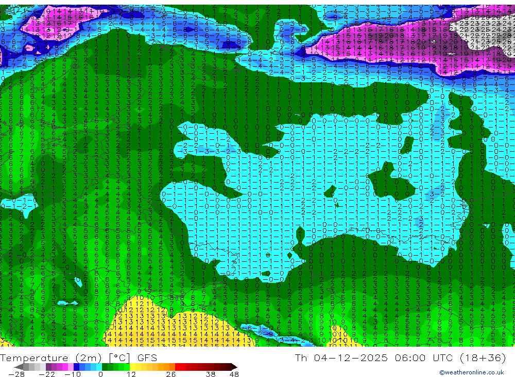Click the "12" legend label
The height and width of the screenshot is (377, 515).
coord(131,374)
